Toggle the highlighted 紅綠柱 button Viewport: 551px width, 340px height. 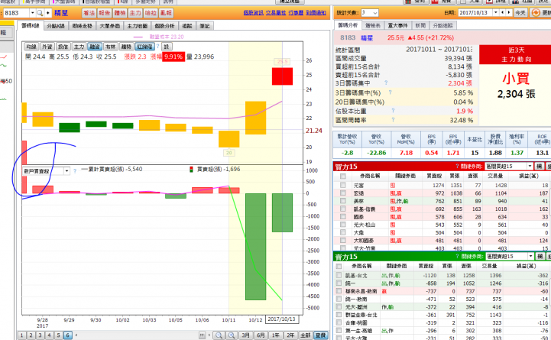(144, 47)
